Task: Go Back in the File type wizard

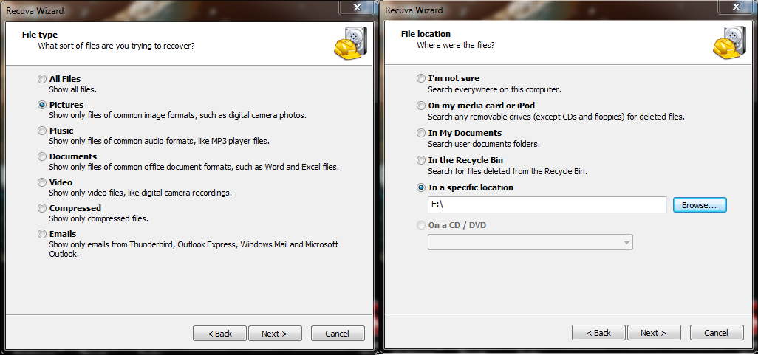Action: click(x=220, y=334)
